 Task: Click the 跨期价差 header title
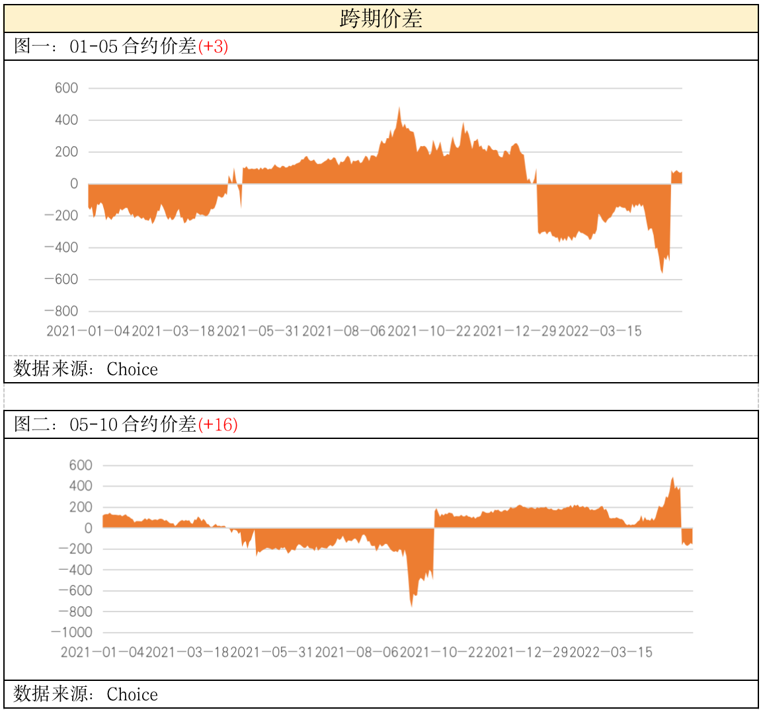click(381, 19)
